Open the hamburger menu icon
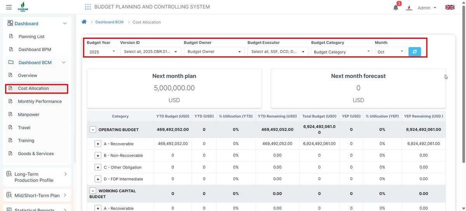Screen dimensions: 466x211 [x=9, y=7]
